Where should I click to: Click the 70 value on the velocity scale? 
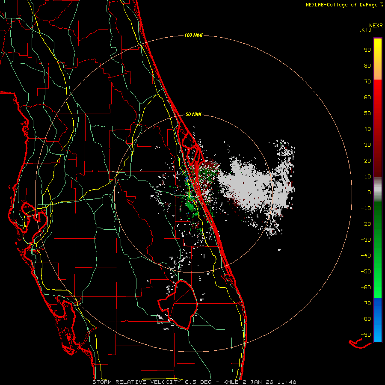(367, 82)
